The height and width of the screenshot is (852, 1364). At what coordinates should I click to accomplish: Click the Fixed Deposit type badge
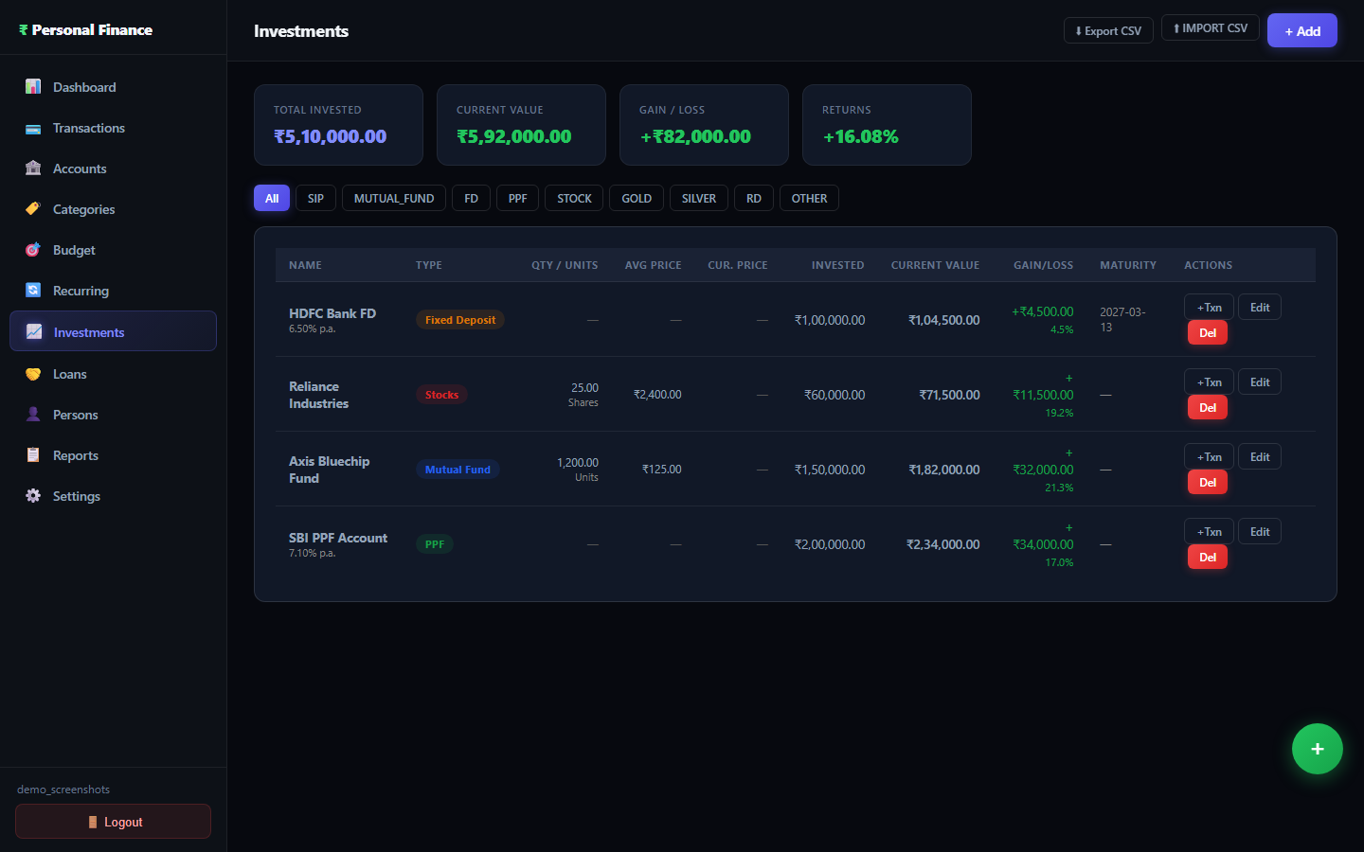[460, 320]
